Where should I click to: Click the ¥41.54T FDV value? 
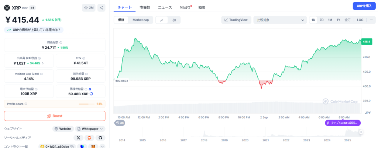(81, 63)
